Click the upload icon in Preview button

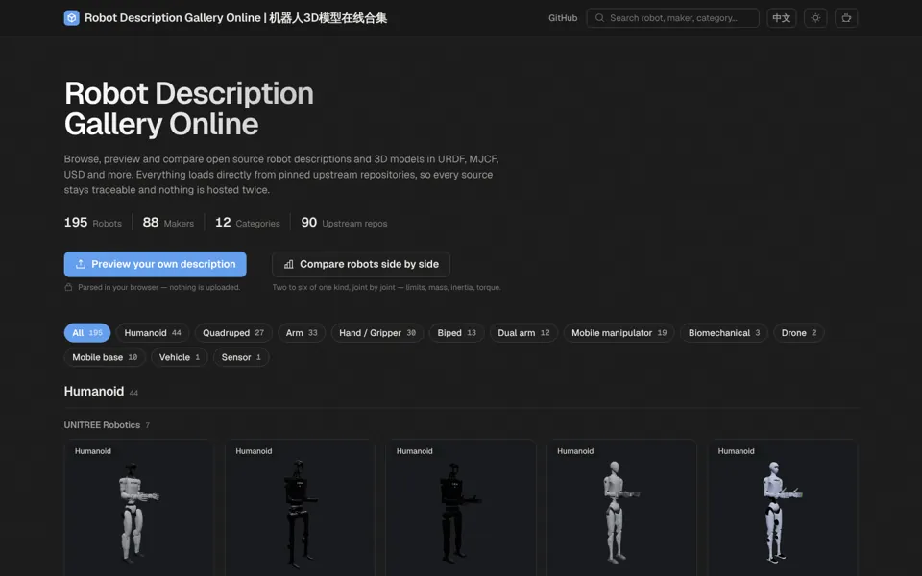(x=81, y=264)
